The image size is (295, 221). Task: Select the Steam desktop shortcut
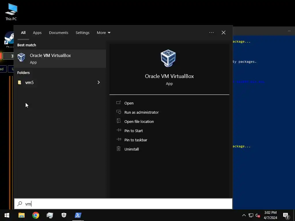point(10,39)
